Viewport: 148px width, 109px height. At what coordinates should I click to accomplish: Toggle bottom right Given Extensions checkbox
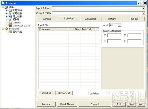[125, 41]
